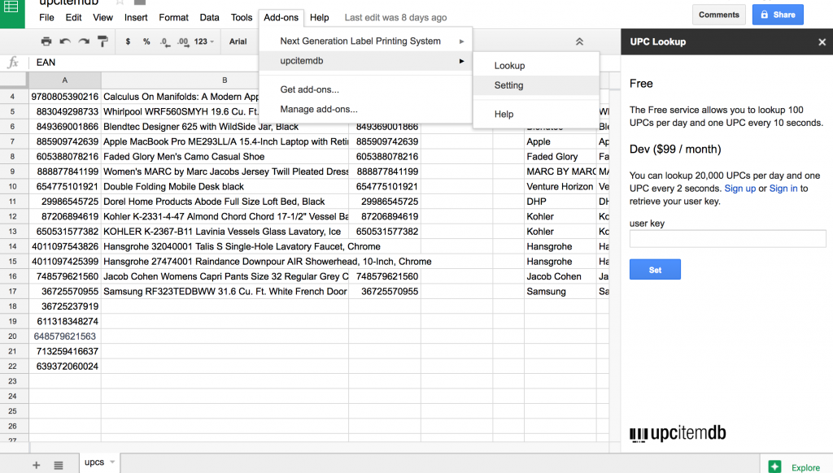833x473 pixels.
Task: Open the Format menu
Action: (x=174, y=18)
